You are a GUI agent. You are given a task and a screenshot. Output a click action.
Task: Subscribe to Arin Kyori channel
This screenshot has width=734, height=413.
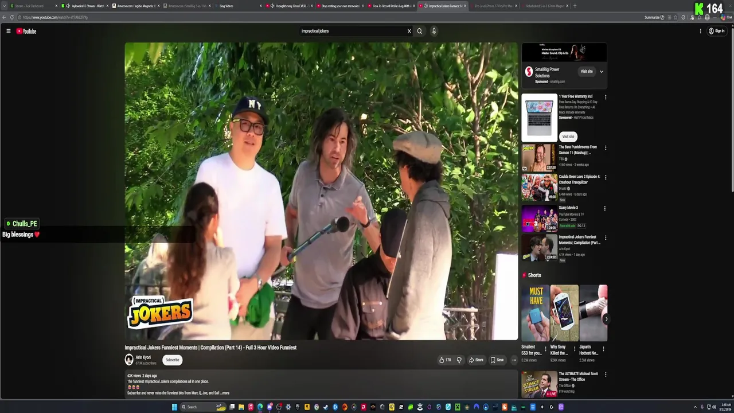[172, 360]
